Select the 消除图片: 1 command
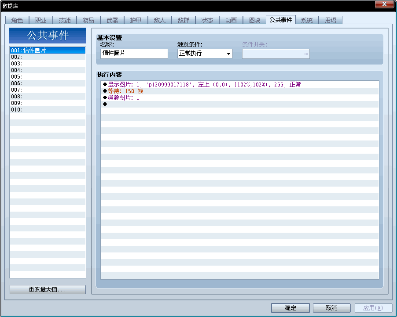Viewport: 397px width, 317px height. (240, 97)
